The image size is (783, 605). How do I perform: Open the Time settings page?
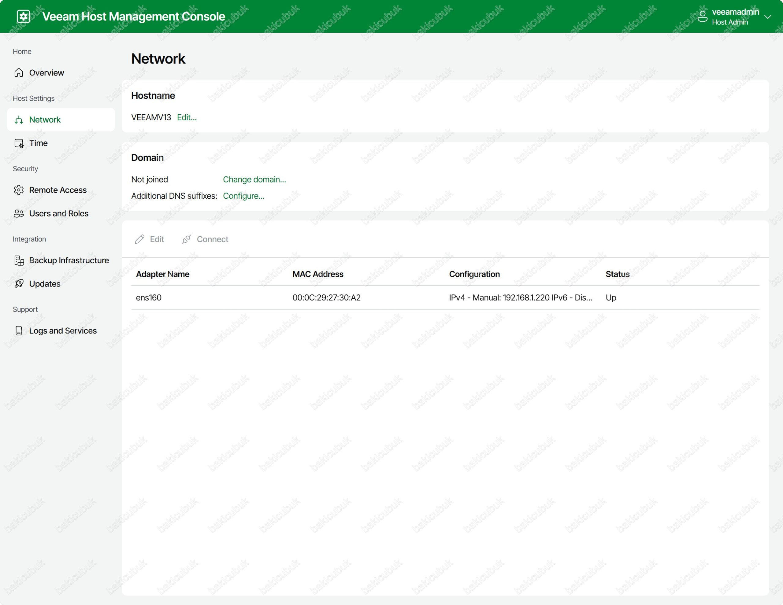point(38,143)
